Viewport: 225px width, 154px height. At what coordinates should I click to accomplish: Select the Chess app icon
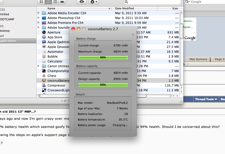pos(44,76)
